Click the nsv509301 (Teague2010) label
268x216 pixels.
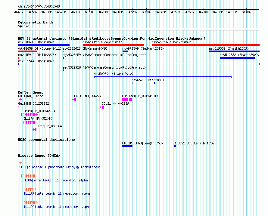pyautogui.click(x=114, y=74)
